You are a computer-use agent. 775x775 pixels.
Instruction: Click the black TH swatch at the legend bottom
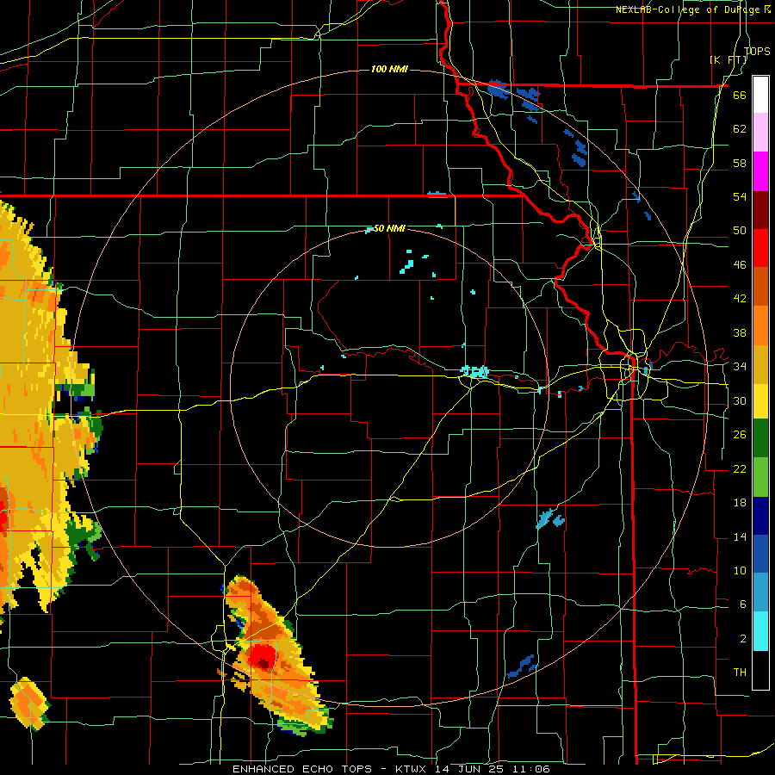[x=760, y=670]
